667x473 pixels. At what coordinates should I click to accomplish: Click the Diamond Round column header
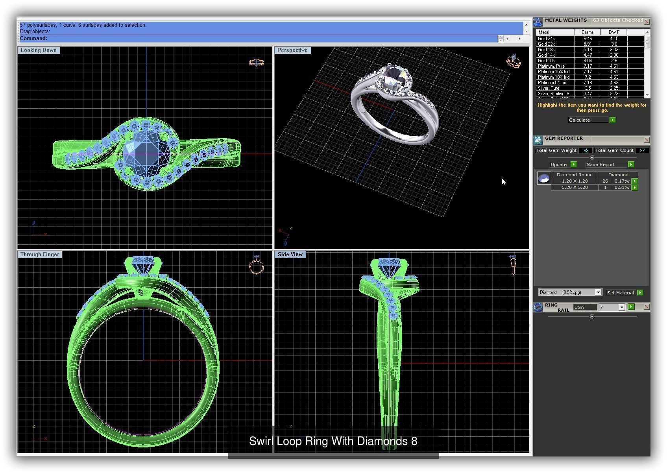[575, 175]
